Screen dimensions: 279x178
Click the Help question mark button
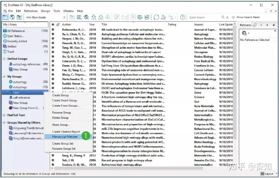[x=183, y=17]
